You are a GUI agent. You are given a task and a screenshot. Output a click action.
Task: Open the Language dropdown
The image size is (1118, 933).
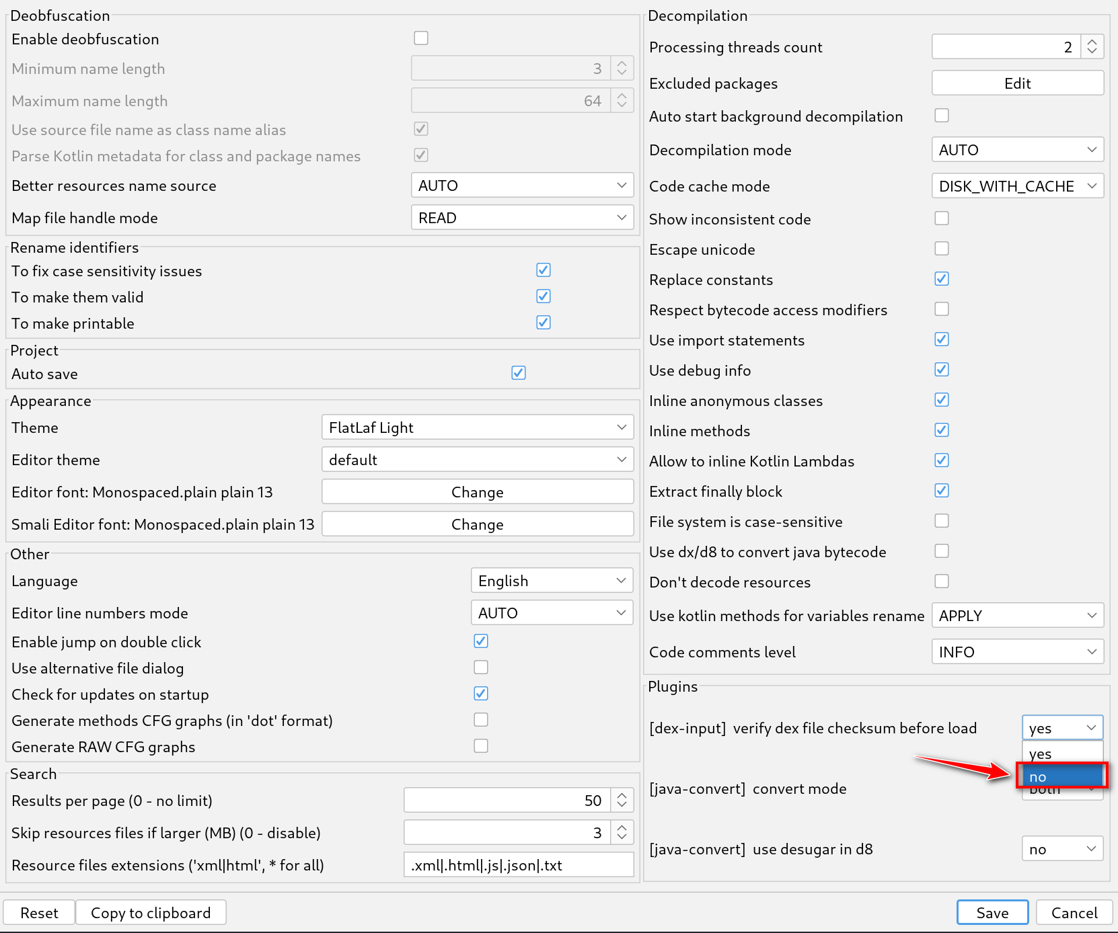click(x=552, y=581)
